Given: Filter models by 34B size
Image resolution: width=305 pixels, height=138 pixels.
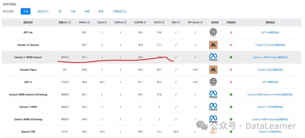Looking at the screenshot, I should [x=87, y=12].
